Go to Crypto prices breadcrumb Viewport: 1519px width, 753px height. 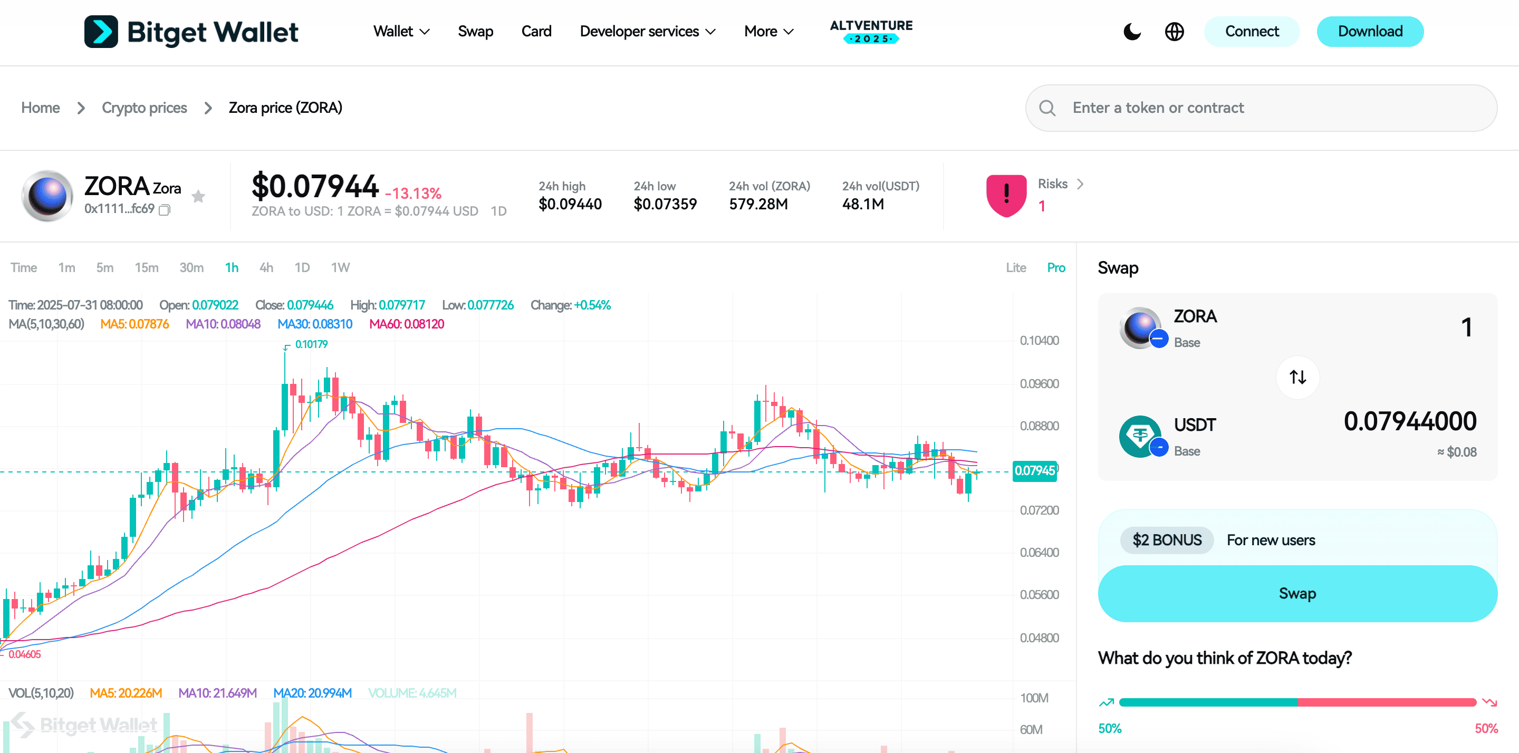click(x=145, y=108)
